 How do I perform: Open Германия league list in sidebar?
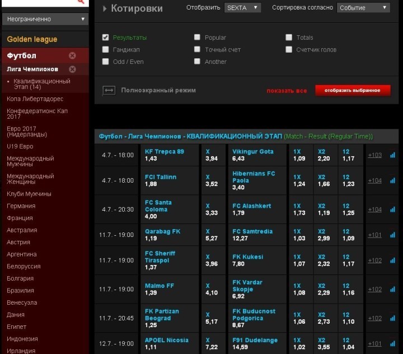point(21,206)
